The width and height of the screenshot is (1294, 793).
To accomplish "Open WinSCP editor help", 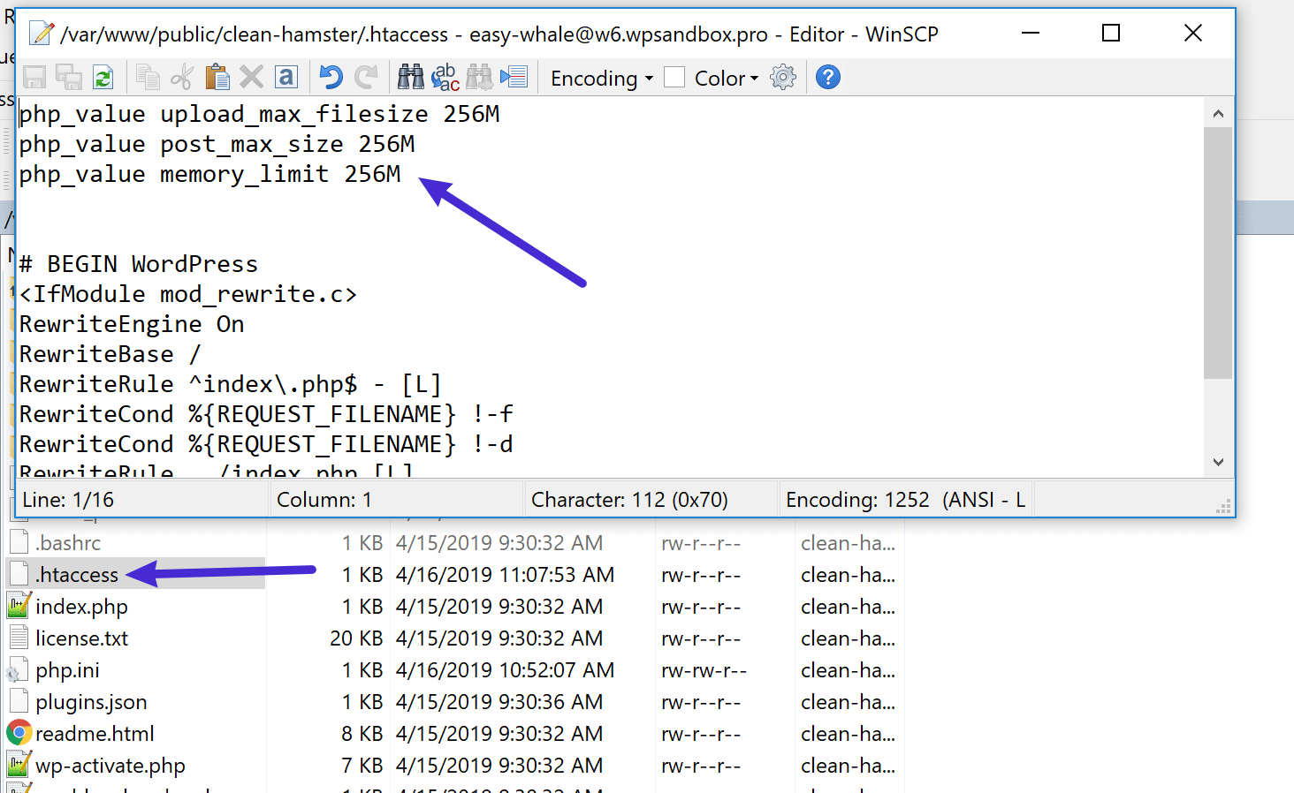I will [x=827, y=77].
